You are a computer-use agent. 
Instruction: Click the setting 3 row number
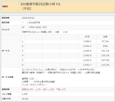[22, 51]
